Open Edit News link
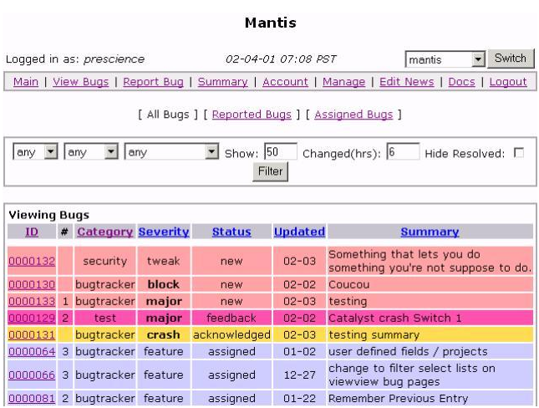The width and height of the screenshot is (539, 408). click(x=407, y=82)
